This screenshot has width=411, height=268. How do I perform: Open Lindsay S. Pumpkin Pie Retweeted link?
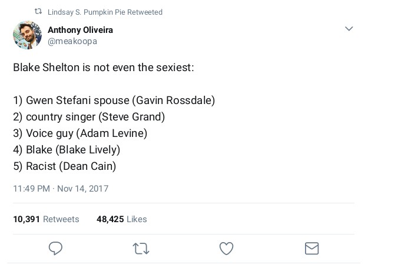(105, 12)
